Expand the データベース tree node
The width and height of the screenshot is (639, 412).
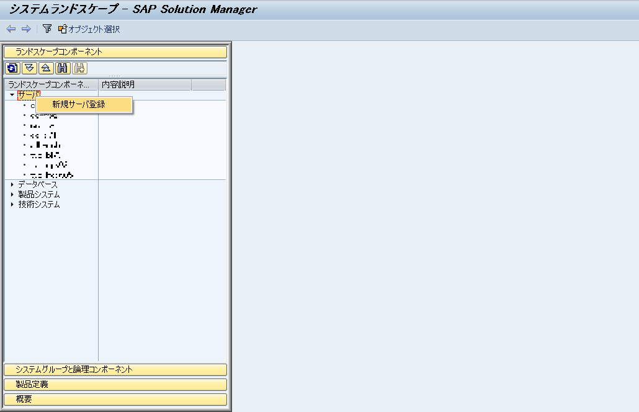pyautogui.click(x=12, y=185)
